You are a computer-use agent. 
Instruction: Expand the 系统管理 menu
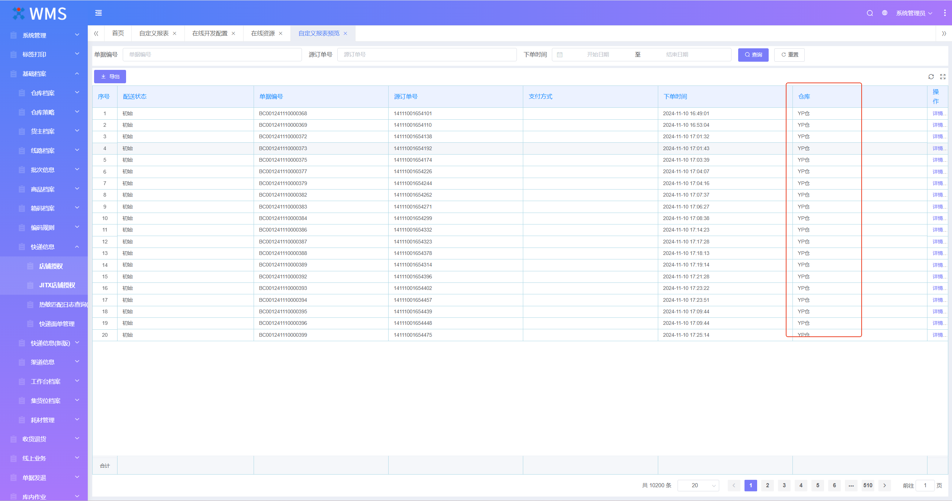pyautogui.click(x=44, y=35)
